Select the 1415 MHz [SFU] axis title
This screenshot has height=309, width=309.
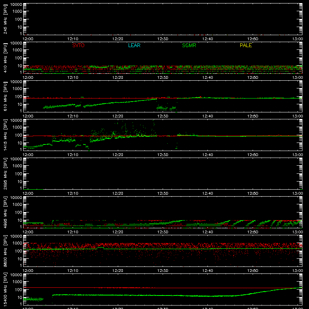coord(5,135)
